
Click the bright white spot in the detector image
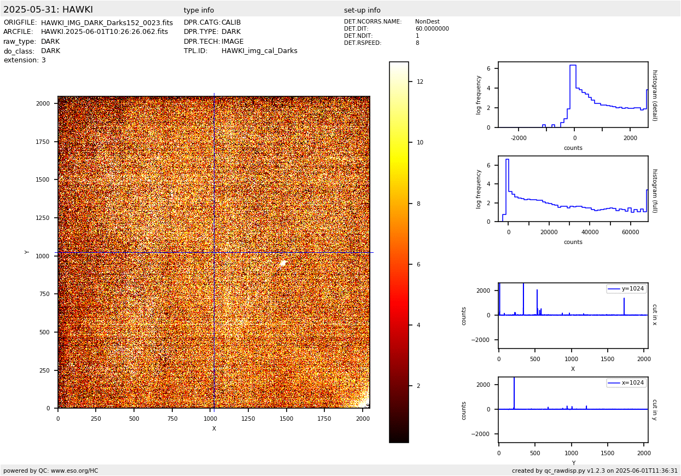[283, 263]
